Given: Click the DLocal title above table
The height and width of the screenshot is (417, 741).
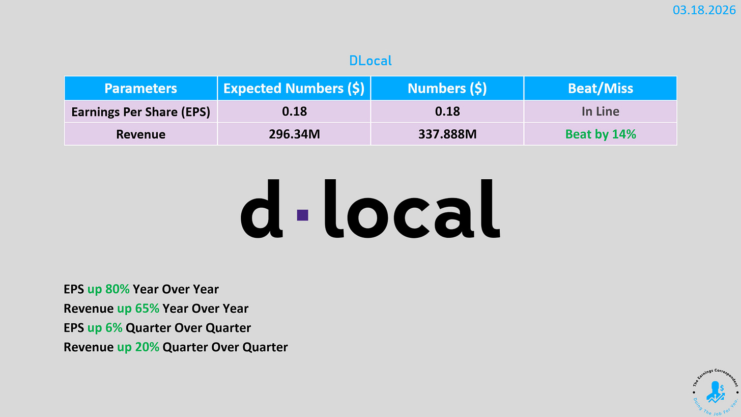Looking at the screenshot, I should tap(370, 61).
